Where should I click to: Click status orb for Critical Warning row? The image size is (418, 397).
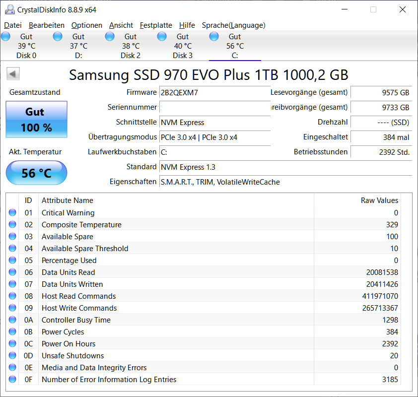click(x=12, y=212)
